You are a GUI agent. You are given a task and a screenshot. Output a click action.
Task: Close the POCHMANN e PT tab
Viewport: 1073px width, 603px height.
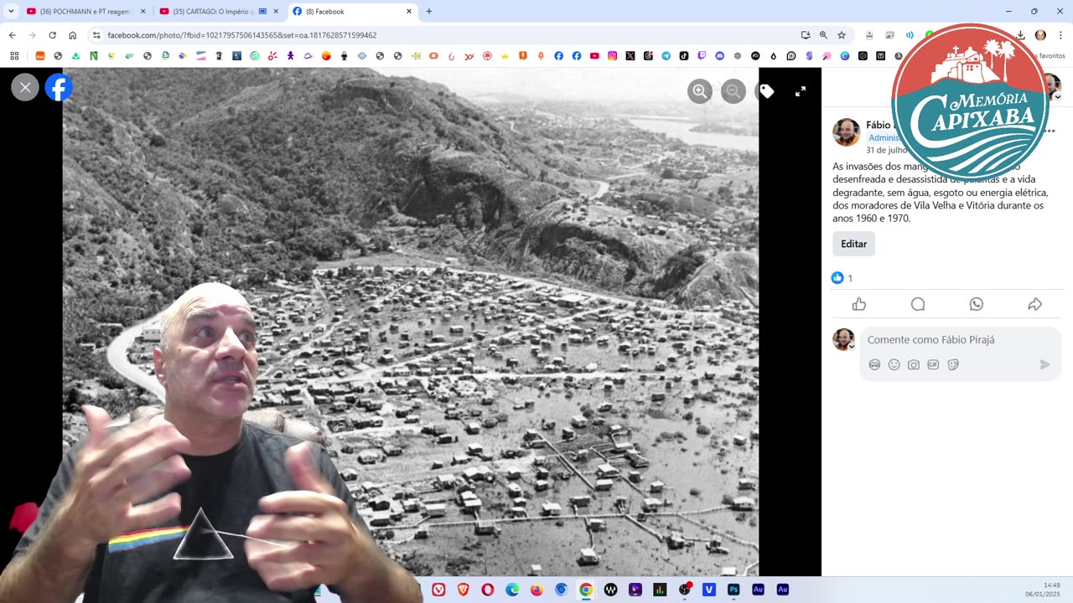[143, 12]
